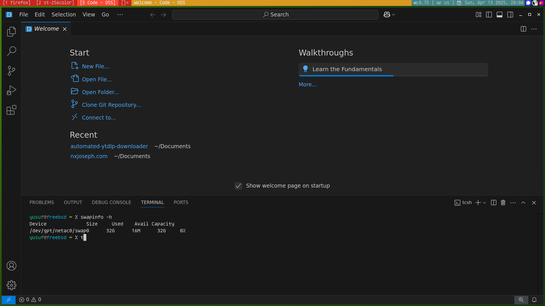This screenshot has width=545, height=306.
Task: Kill terminal with trash icon
Action: click(503, 203)
